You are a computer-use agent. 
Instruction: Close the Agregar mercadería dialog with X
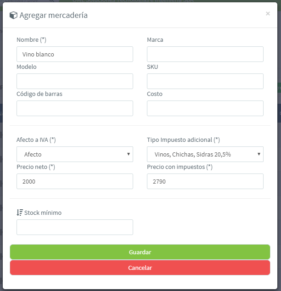point(268,14)
